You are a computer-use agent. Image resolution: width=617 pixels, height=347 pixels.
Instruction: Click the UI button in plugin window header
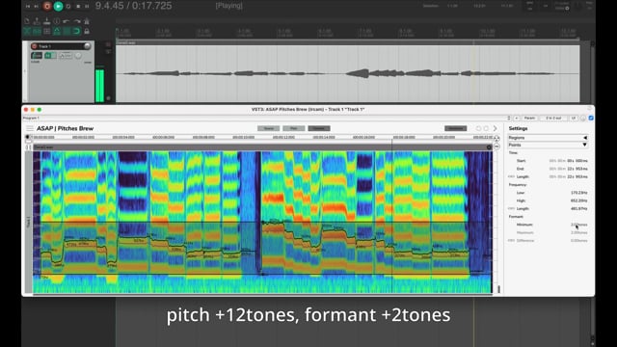click(x=574, y=118)
